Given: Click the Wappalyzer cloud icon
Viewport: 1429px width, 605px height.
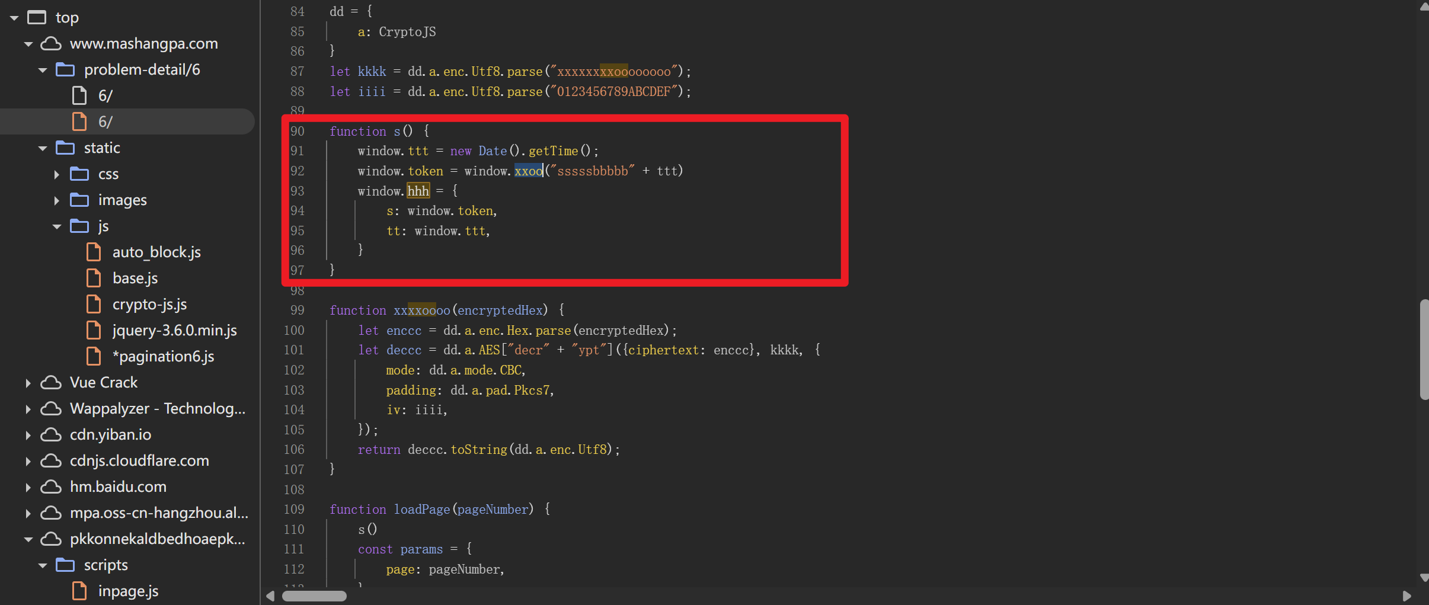Looking at the screenshot, I should [x=51, y=409].
